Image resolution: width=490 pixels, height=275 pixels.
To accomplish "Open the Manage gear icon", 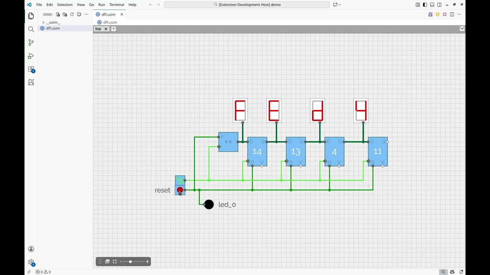I will pos(31,262).
